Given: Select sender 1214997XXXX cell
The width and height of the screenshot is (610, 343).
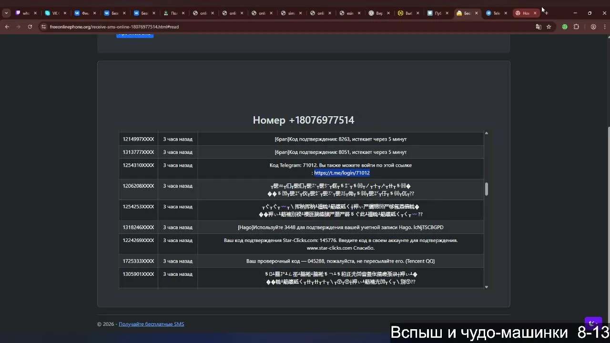Looking at the screenshot, I should point(138,139).
